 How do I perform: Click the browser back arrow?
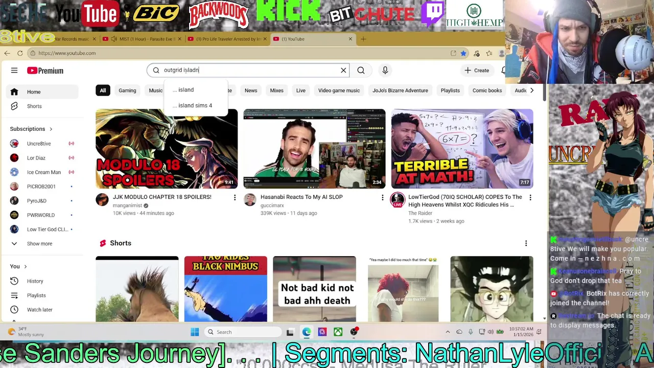pyautogui.click(x=7, y=53)
